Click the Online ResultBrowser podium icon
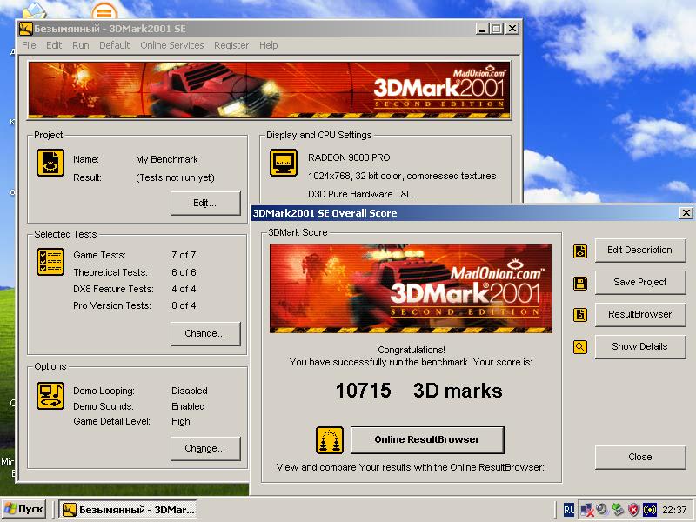This screenshot has width=696, height=522. [x=330, y=440]
